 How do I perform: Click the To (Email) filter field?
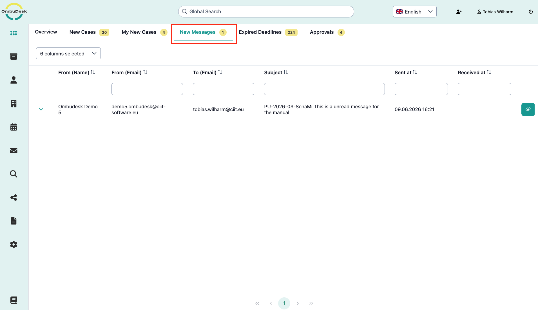coord(224,89)
